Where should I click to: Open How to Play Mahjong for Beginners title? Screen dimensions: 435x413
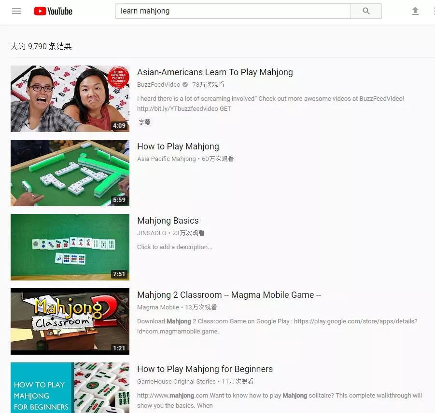[x=205, y=369]
